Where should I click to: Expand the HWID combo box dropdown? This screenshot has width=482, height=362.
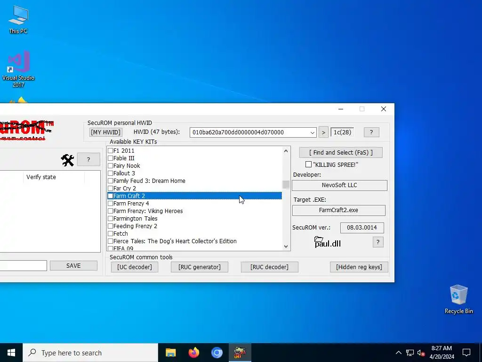click(x=313, y=132)
